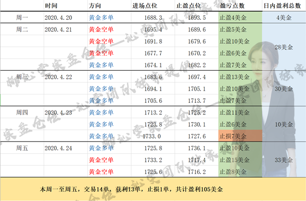Click entry price 1694.1

click(x=153, y=89)
